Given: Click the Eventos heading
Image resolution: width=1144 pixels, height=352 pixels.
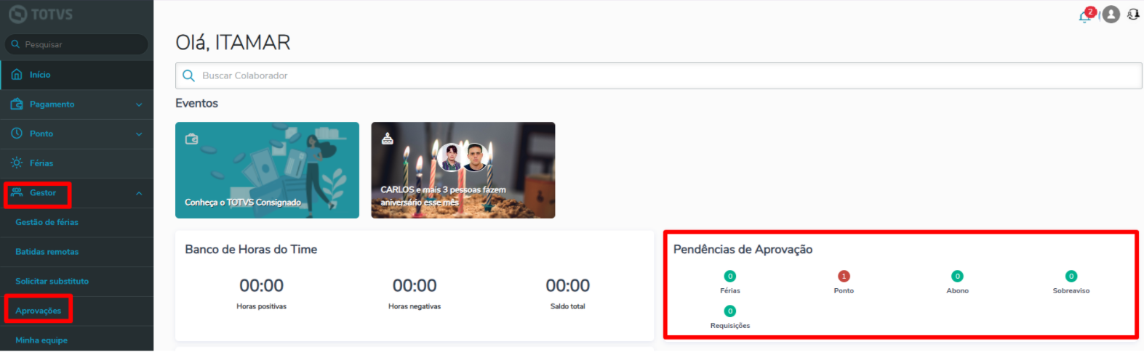Looking at the screenshot, I should pos(196,103).
